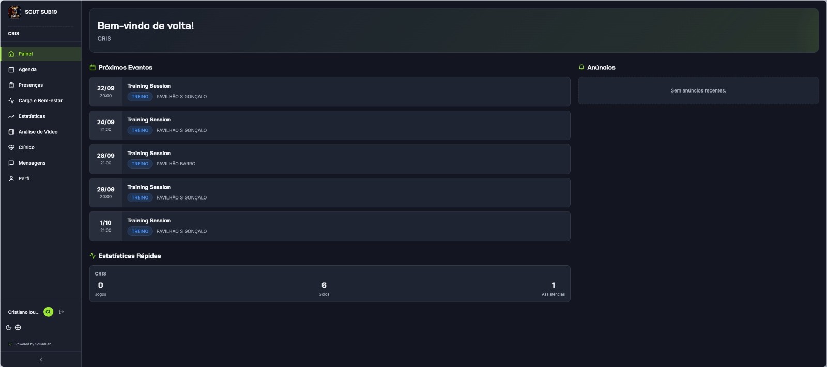The width and height of the screenshot is (827, 367).
Task: Click the logout arrow icon
Action: tap(62, 312)
